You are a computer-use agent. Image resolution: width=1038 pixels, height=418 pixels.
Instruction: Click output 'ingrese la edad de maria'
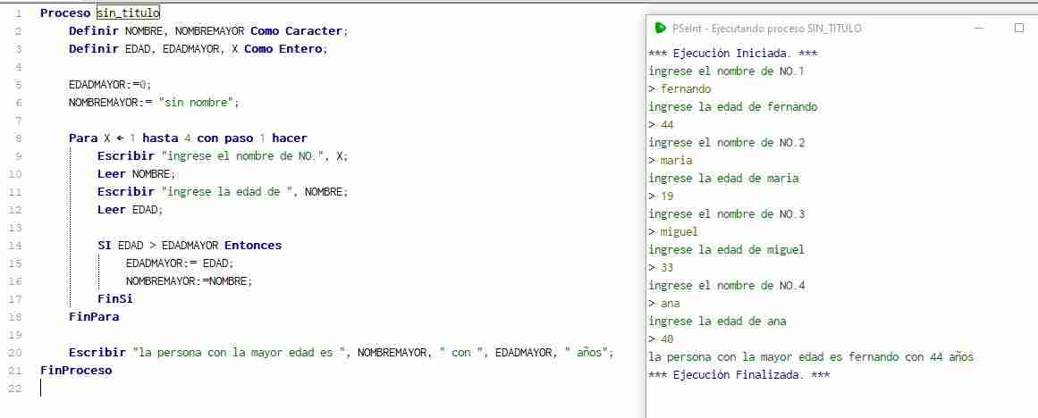(x=723, y=179)
